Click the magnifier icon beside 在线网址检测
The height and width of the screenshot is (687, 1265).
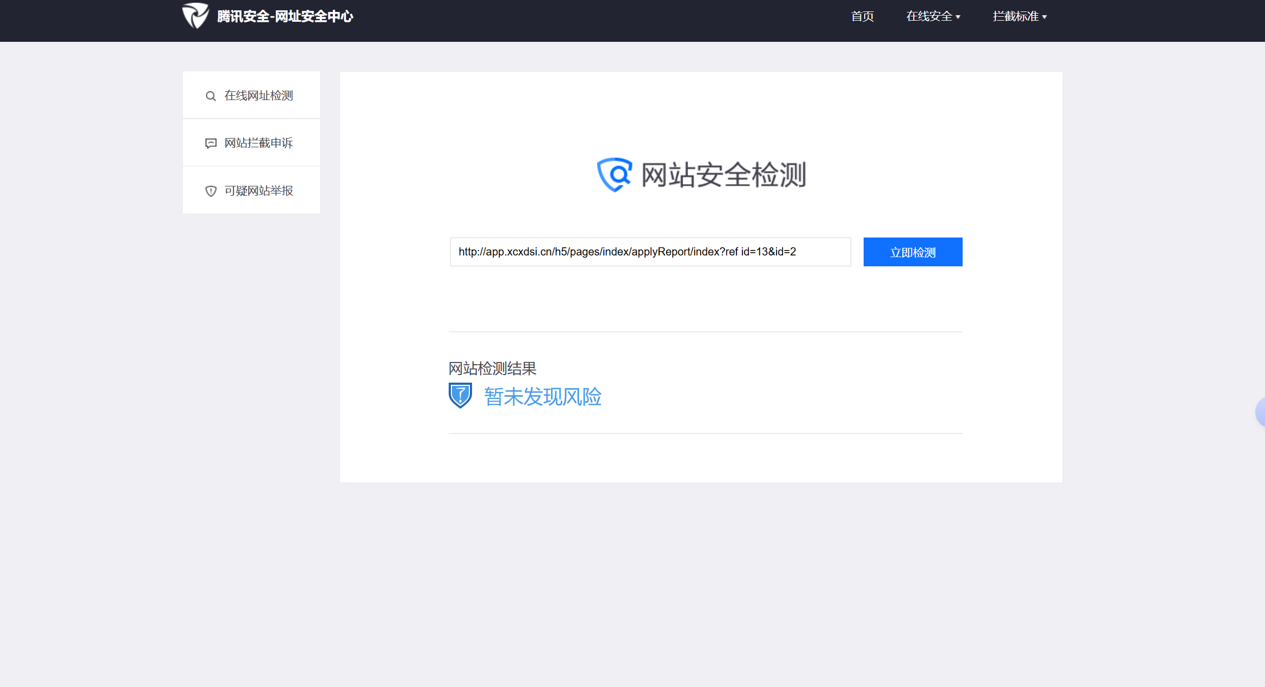[210, 96]
